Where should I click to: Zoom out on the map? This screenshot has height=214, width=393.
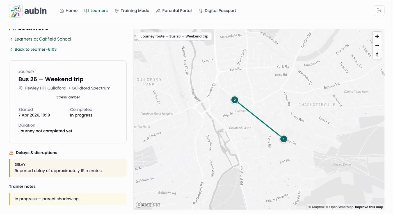[x=377, y=45]
